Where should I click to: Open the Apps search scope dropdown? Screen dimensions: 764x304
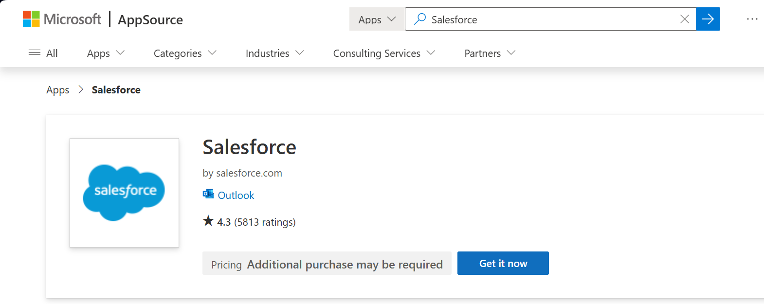pyautogui.click(x=377, y=19)
